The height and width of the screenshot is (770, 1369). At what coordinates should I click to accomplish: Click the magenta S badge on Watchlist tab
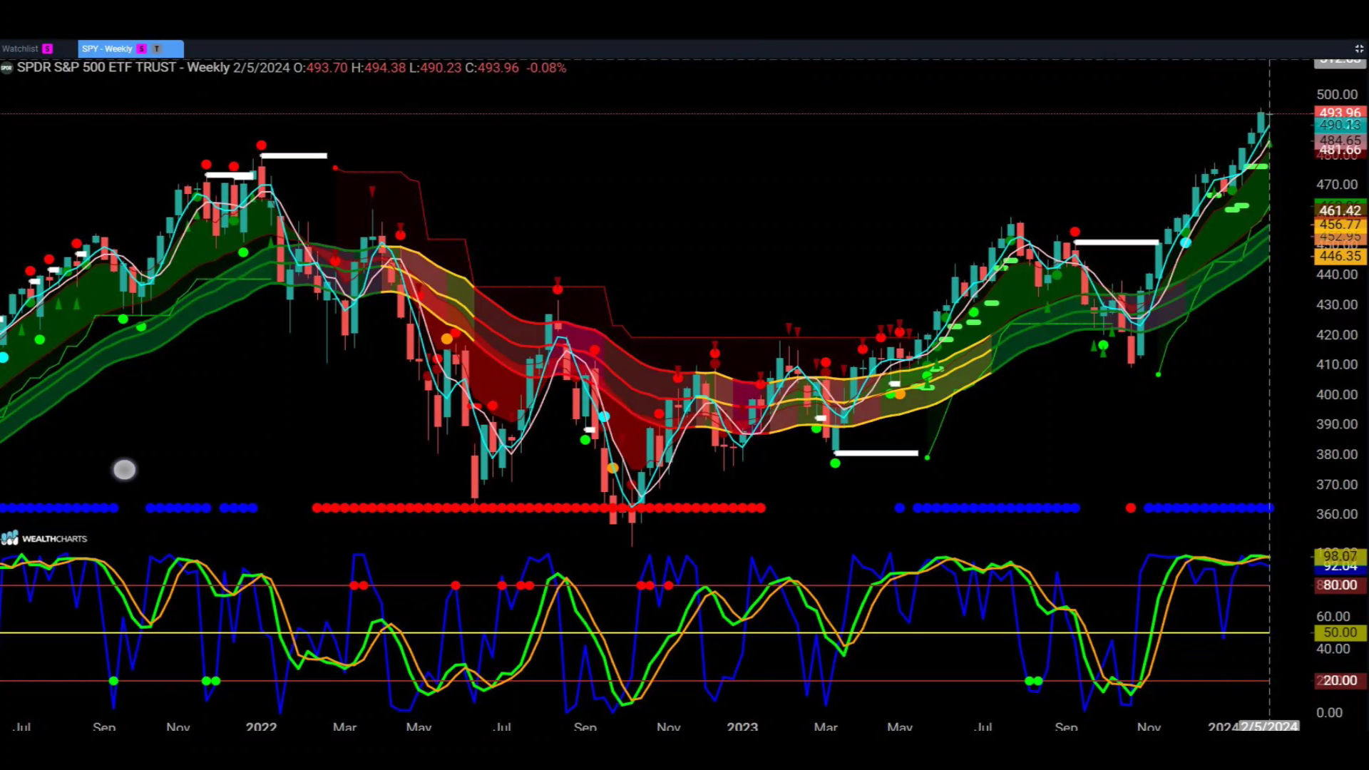[x=47, y=48]
